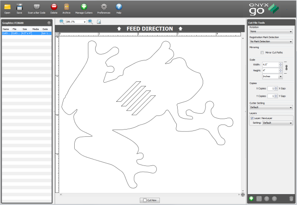The width and height of the screenshot is (297, 205).
Task: Click Scan a Bar Code icon
Action: click(36, 7)
